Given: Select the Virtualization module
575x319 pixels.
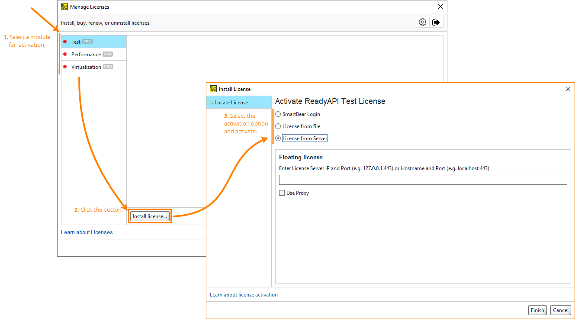Looking at the screenshot, I should click(94, 67).
